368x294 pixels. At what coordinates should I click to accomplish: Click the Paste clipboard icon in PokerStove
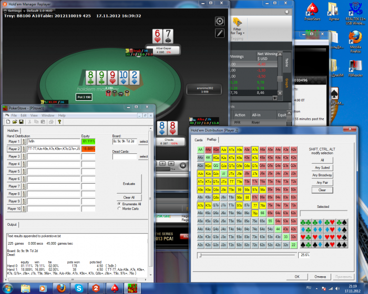point(43,122)
